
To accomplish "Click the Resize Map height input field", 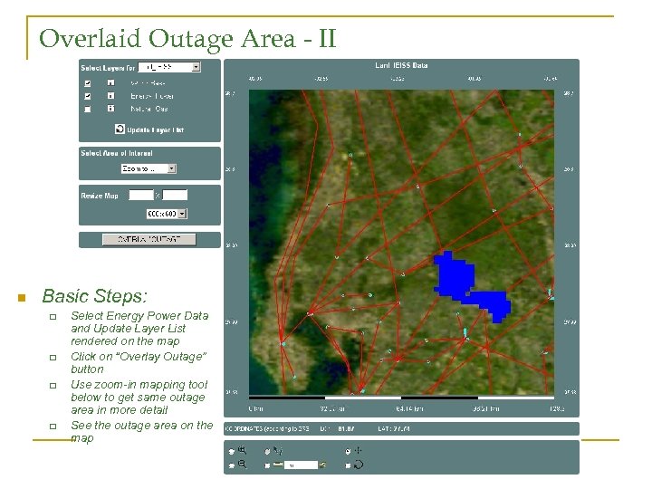I will point(175,195).
